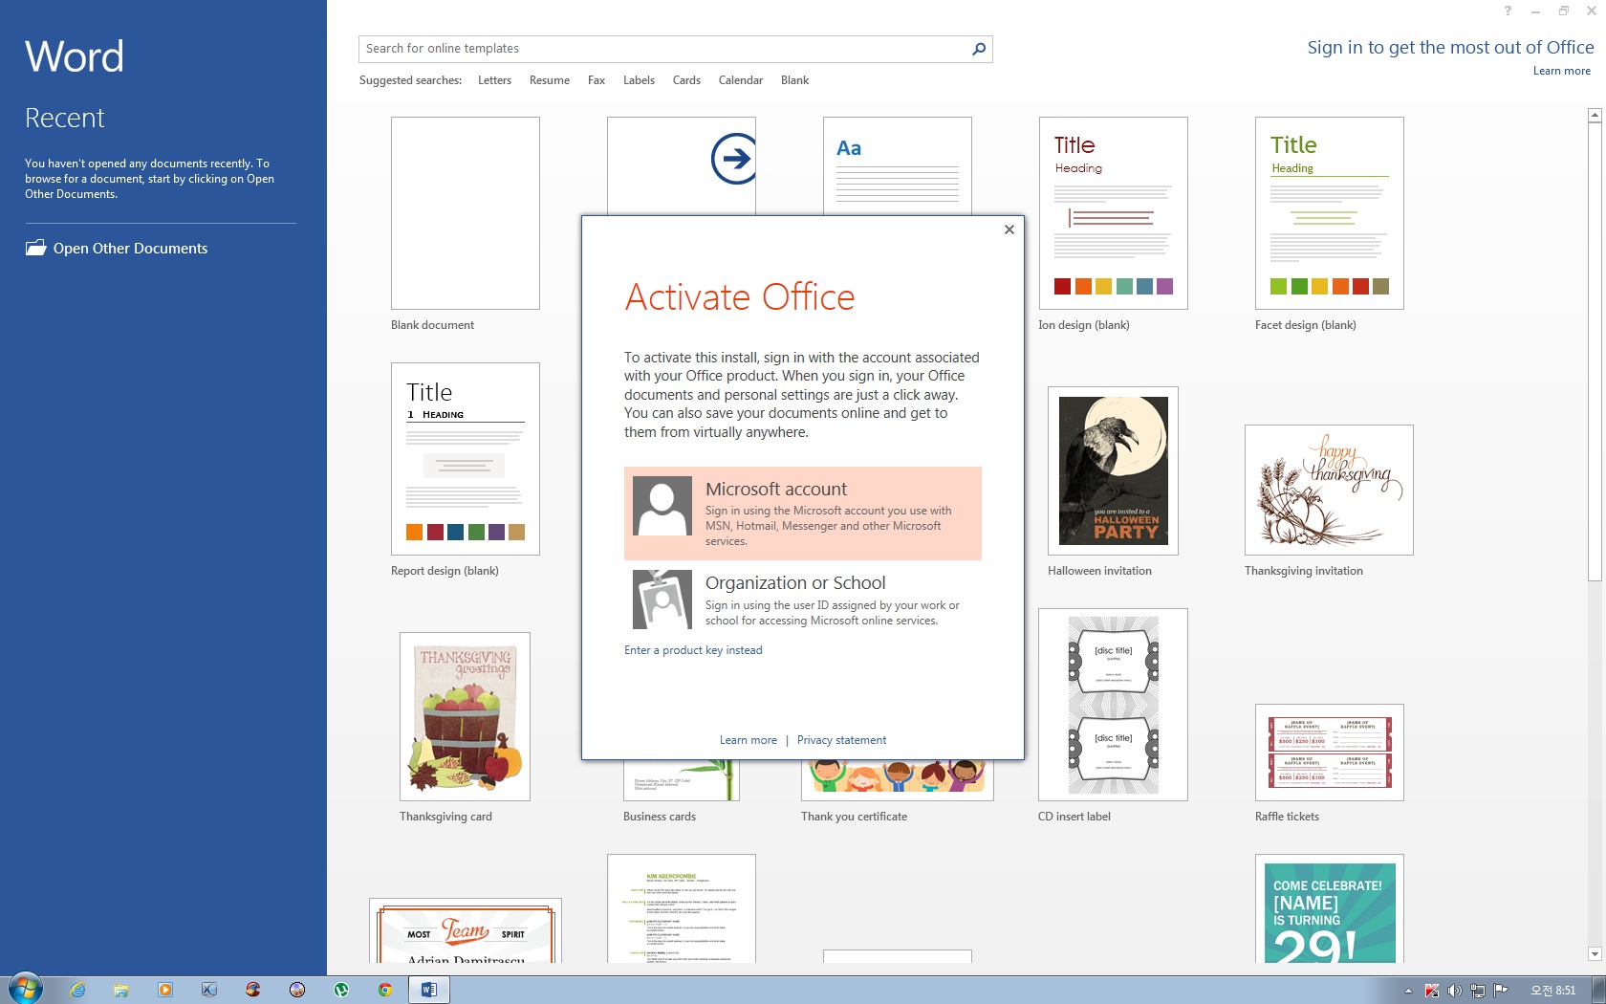Click the Microsoft account person icon

662,506
